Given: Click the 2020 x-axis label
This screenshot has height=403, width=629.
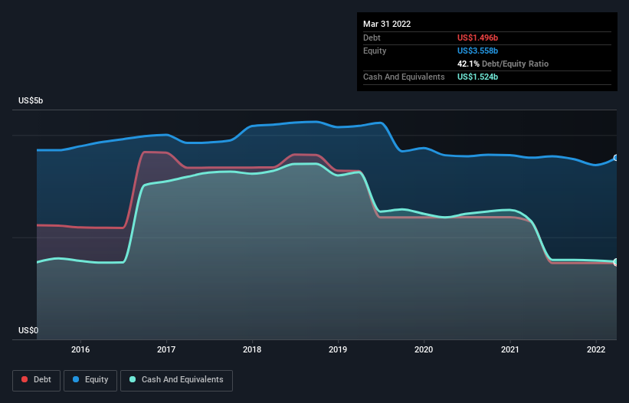Looking at the screenshot, I should point(424,349).
